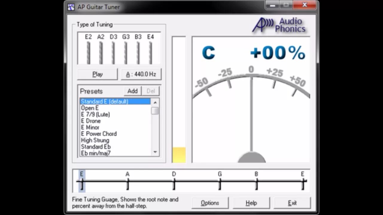383x215 pixels.
Task: Select the Open E preset
Action: point(115,108)
